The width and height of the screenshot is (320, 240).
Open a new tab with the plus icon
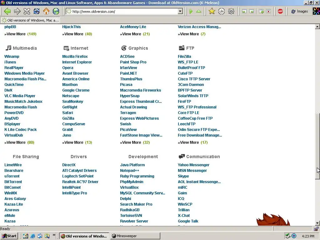pyautogui.click(x=261, y=12)
